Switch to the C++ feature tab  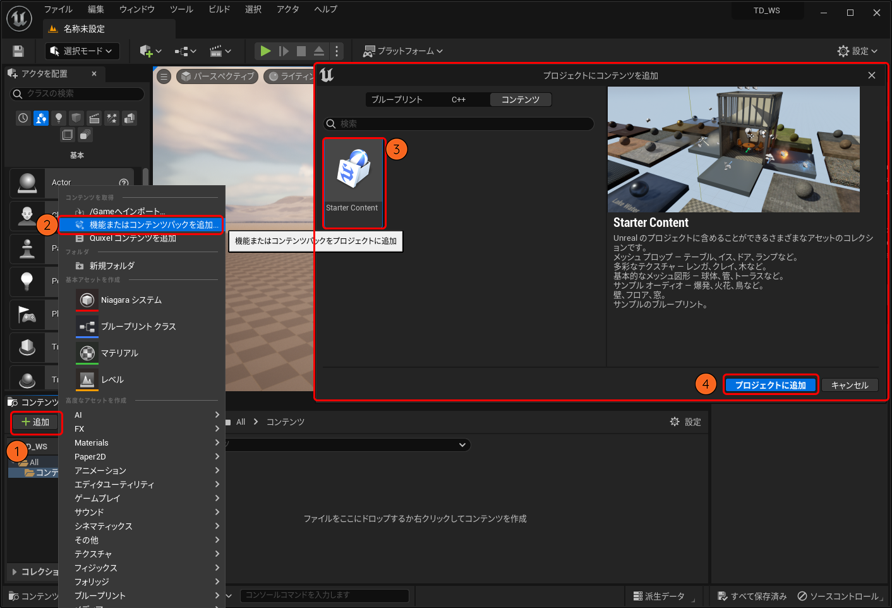point(459,100)
